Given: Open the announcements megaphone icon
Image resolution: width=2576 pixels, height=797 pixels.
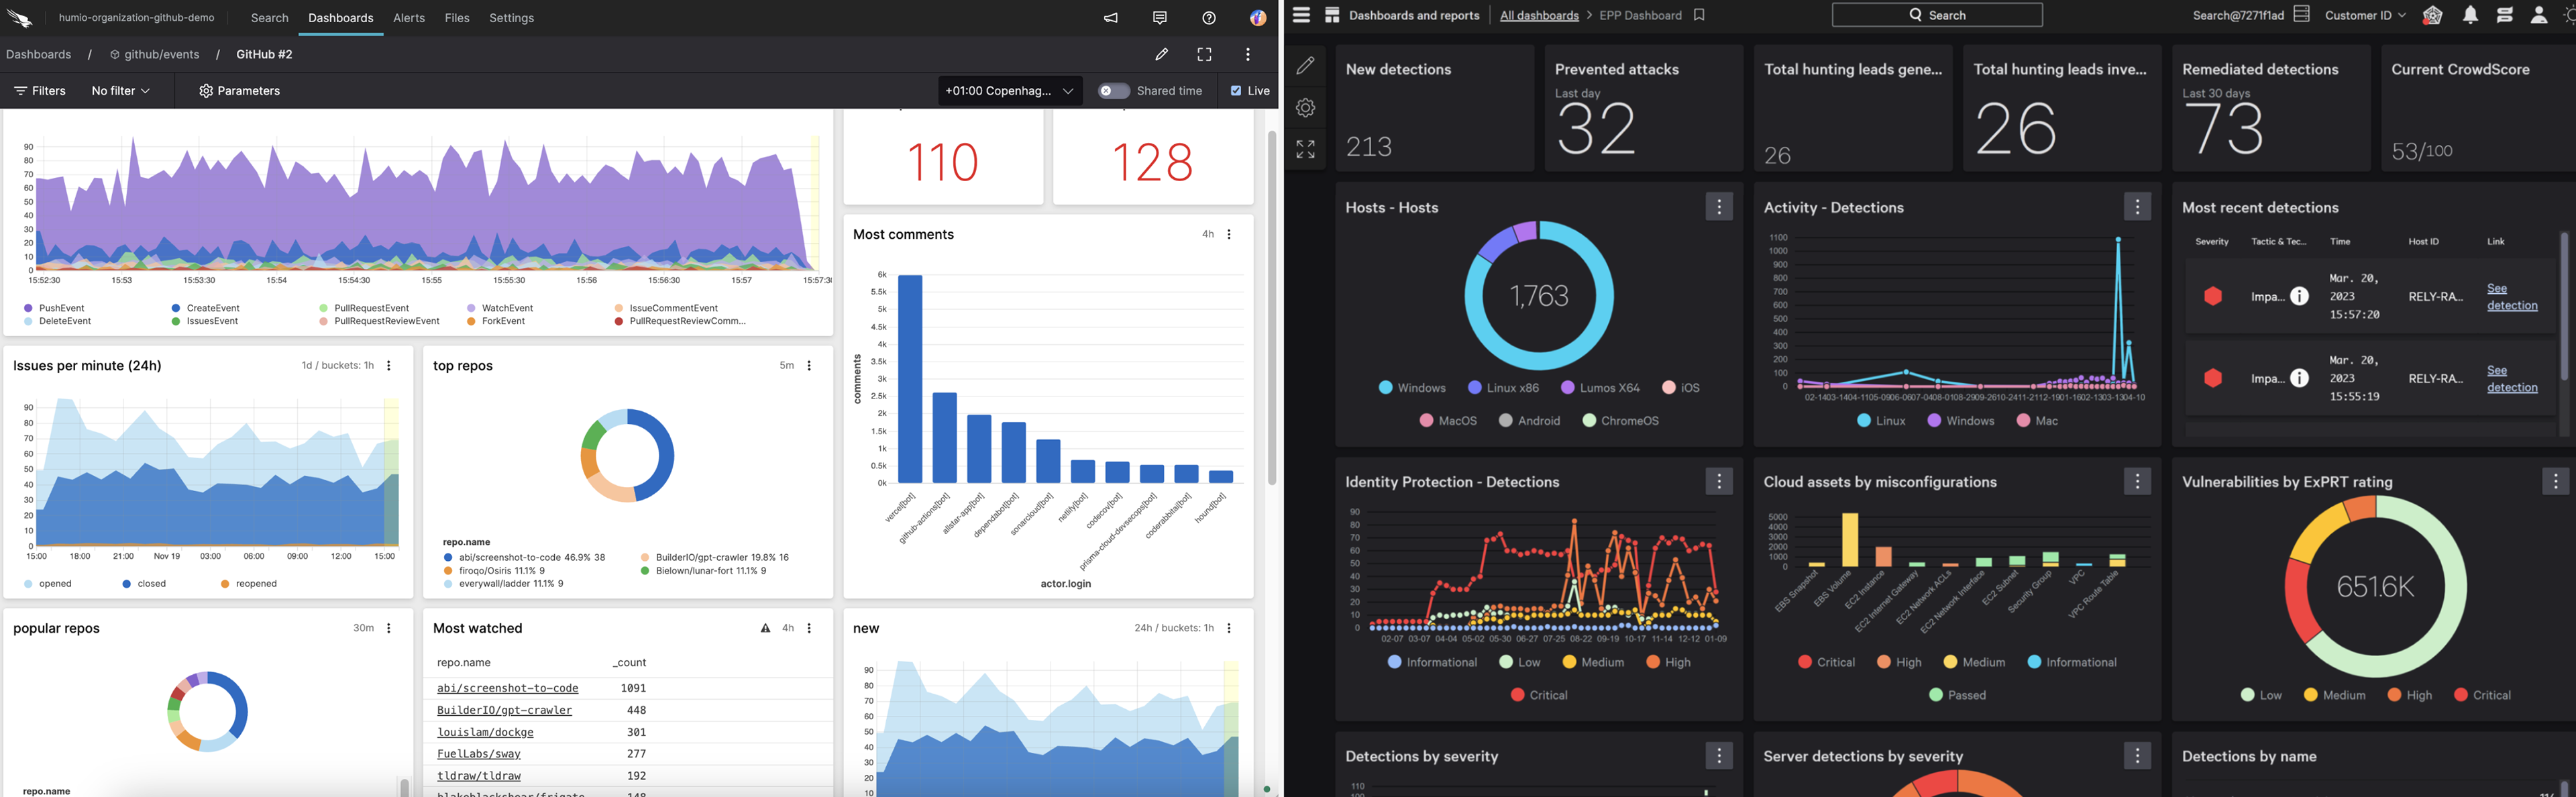Looking at the screenshot, I should pyautogui.click(x=1111, y=18).
